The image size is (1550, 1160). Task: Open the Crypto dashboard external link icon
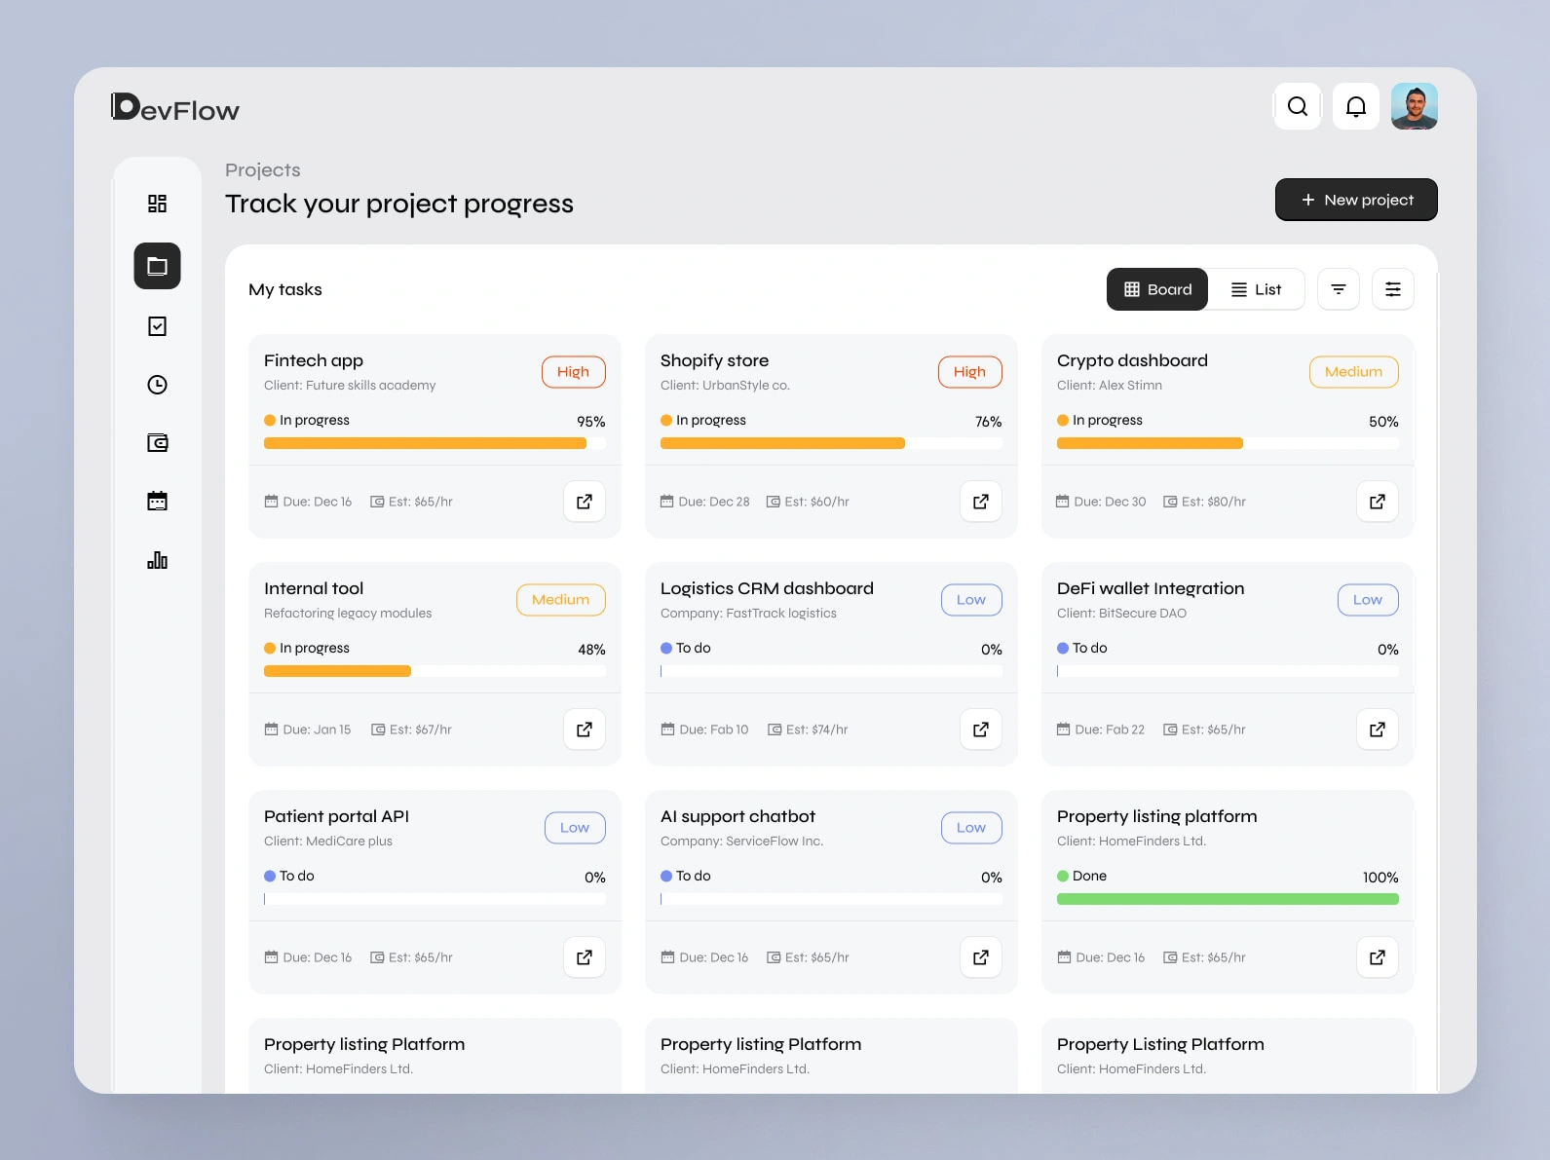(x=1378, y=502)
